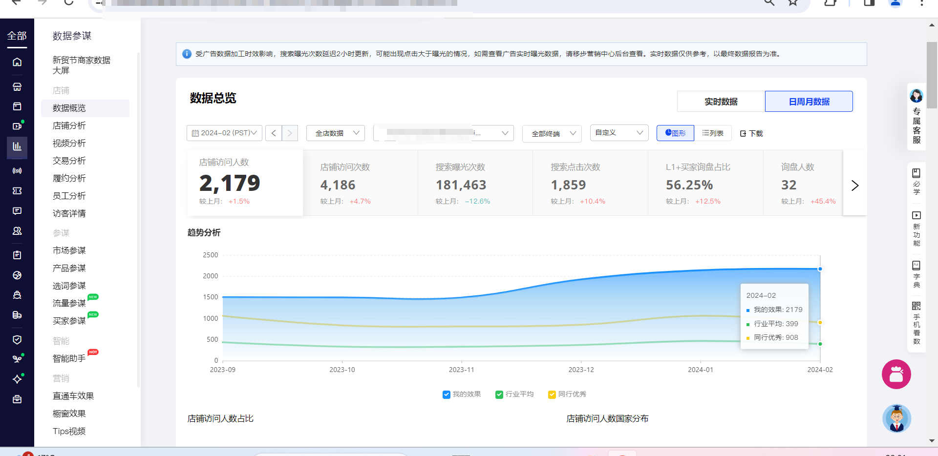
Task: Switch to 列表 list view
Action: point(713,133)
